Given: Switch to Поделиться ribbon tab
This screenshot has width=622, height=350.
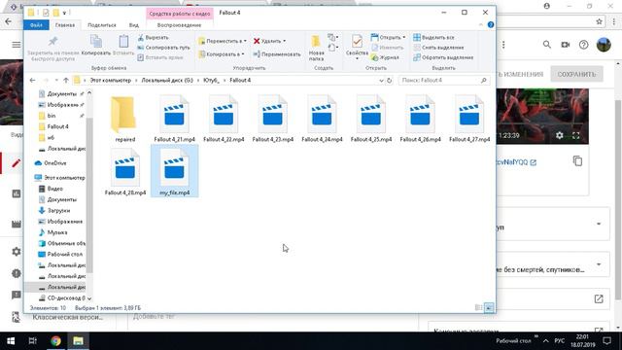Looking at the screenshot, I should (x=102, y=24).
